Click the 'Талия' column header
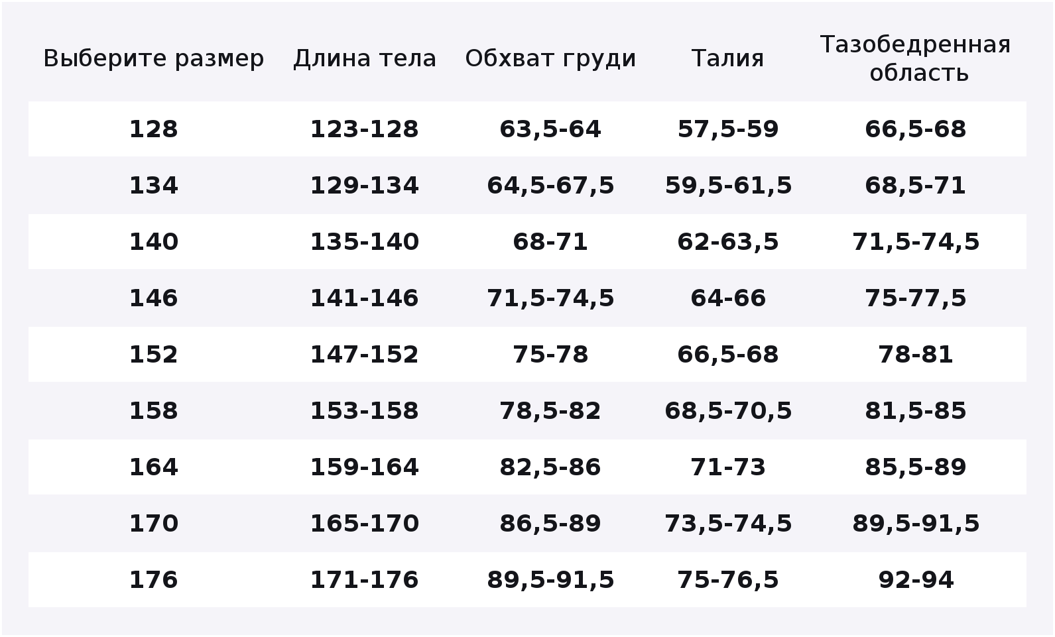Viewport: 1055px width, 637px height. click(x=727, y=59)
